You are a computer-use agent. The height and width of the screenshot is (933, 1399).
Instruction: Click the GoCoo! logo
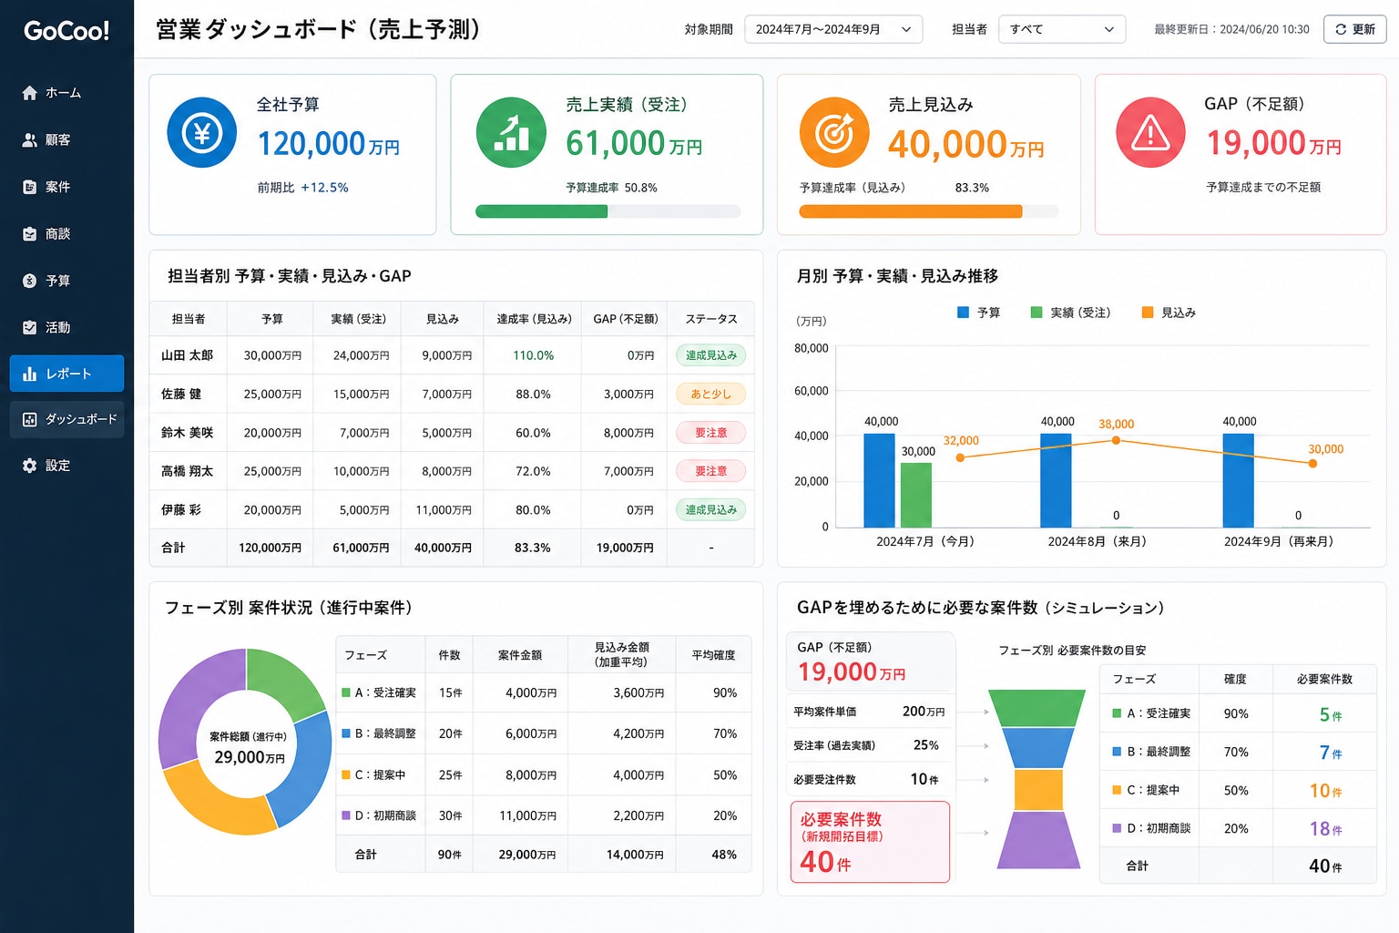pyautogui.click(x=66, y=31)
